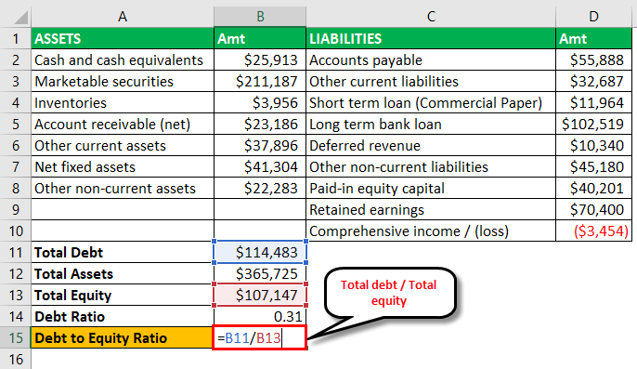Viewport: 637px width, 369px height.
Task: Select row 16 header
Action: 16,359
